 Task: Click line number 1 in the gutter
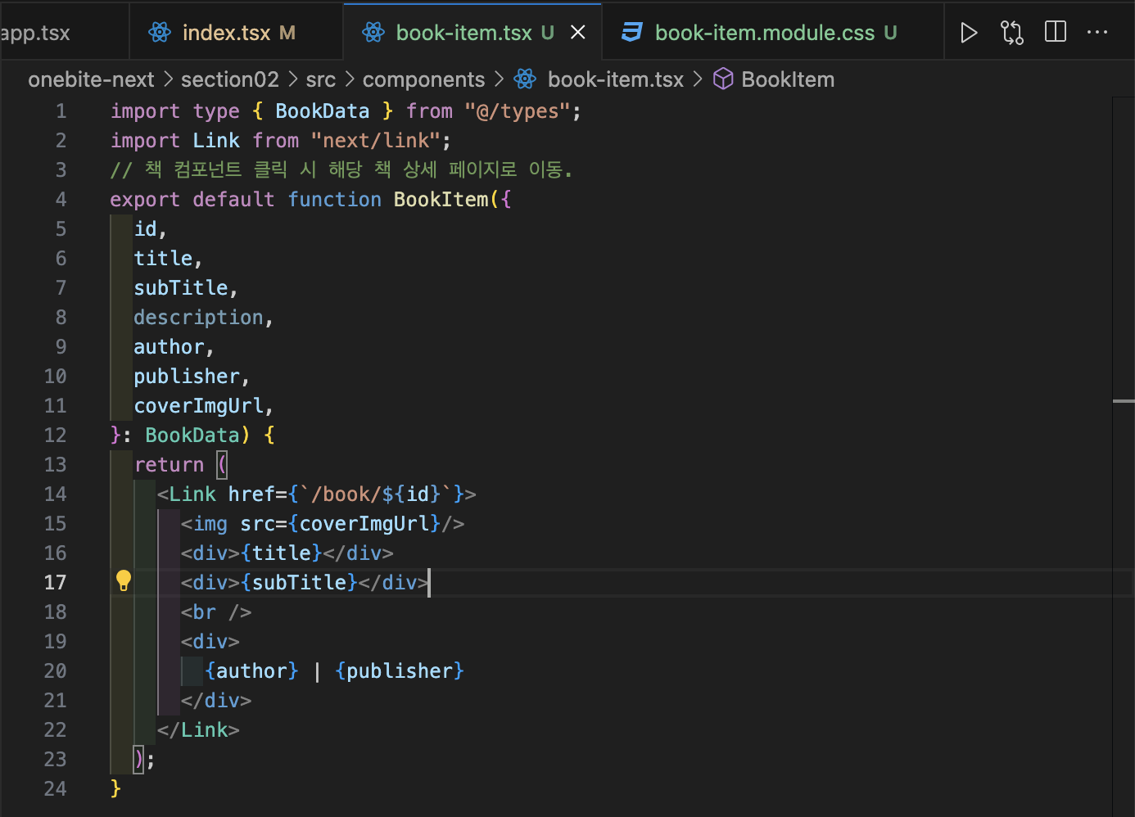(61, 111)
